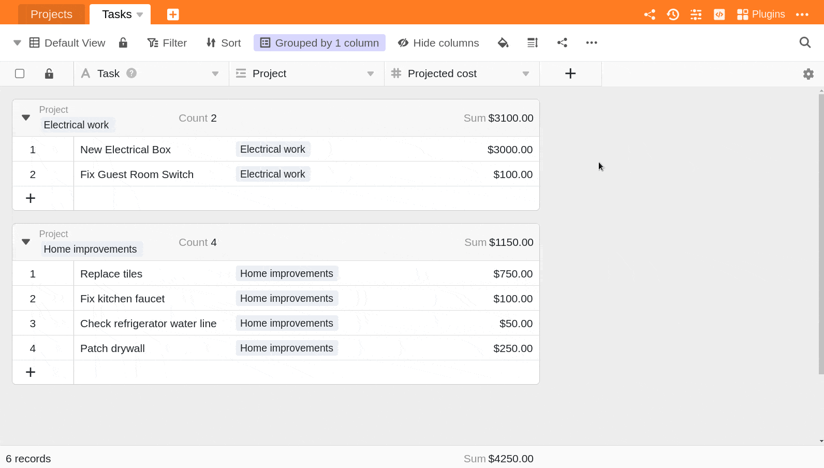Open the version history clock icon
Screen dimensions: 824x468
pos(673,14)
